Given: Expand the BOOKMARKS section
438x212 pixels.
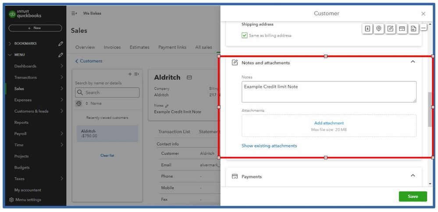Looking at the screenshot, I should 11,44.
